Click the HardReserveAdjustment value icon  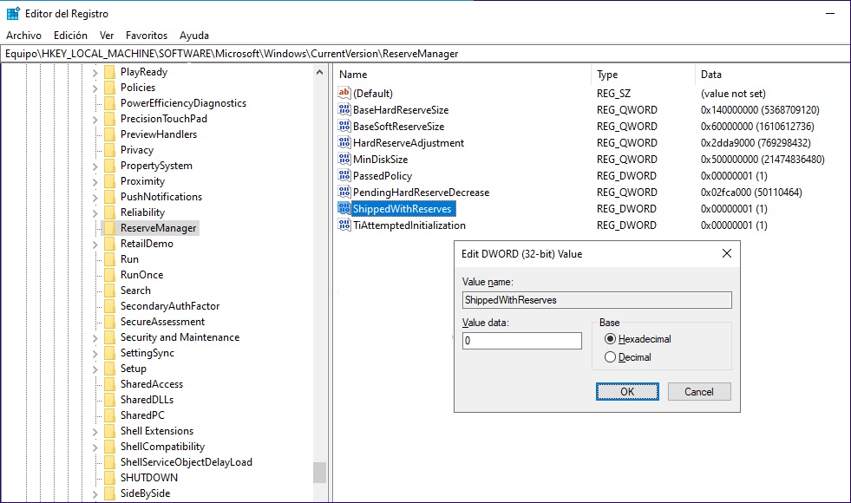[x=344, y=143]
